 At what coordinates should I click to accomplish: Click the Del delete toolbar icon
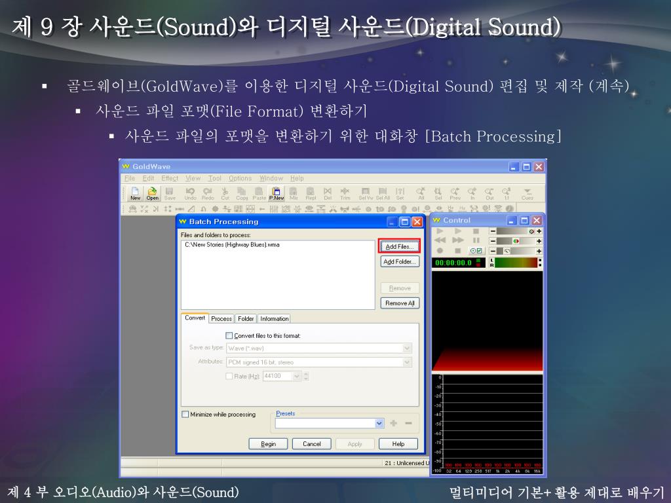pos(328,193)
